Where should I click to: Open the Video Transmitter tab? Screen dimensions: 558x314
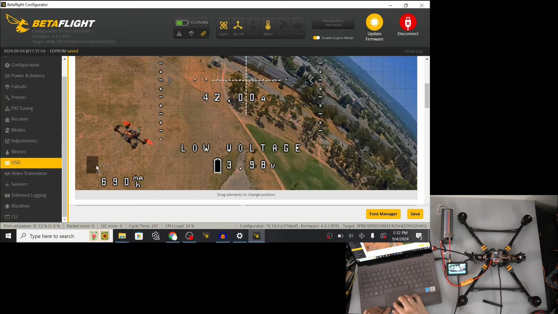tap(31, 173)
